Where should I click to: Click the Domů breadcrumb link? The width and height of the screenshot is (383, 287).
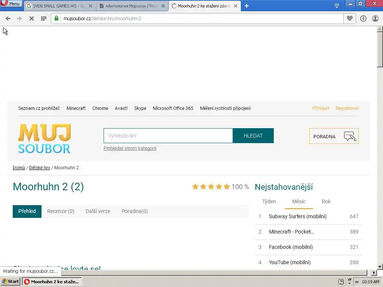(19, 168)
